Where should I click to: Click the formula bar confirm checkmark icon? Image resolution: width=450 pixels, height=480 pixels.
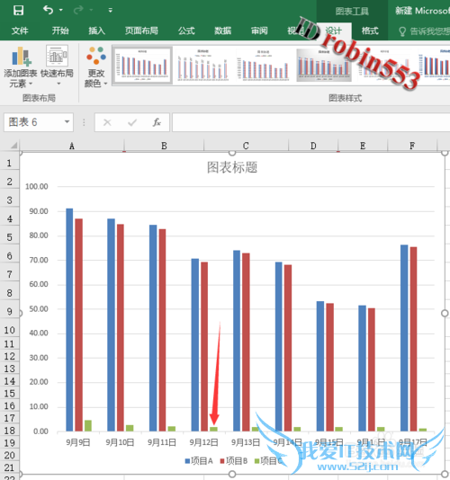[x=132, y=122]
